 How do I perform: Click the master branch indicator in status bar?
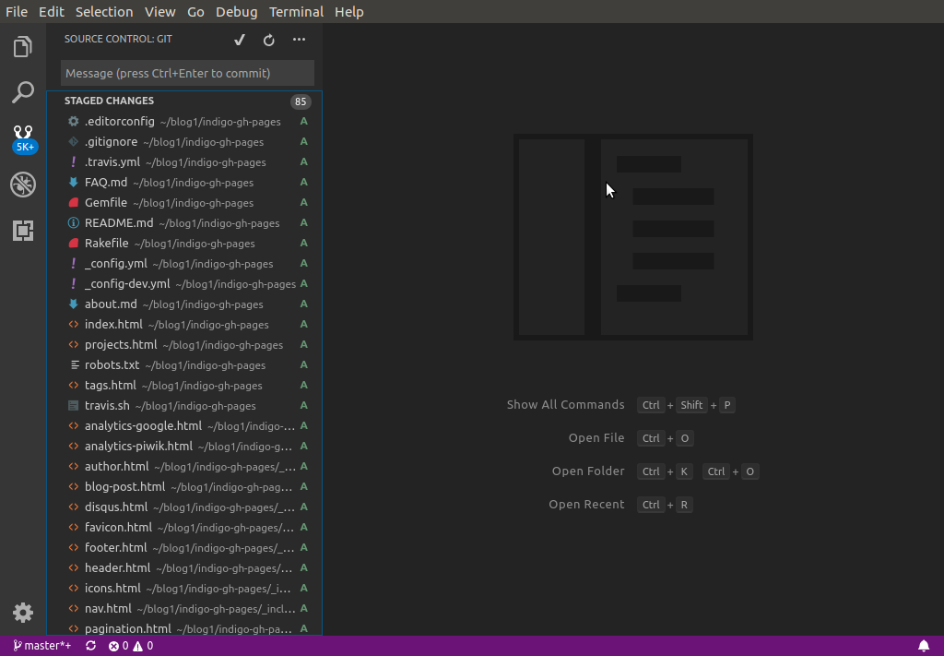pyautogui.click(x=42, y=646)
